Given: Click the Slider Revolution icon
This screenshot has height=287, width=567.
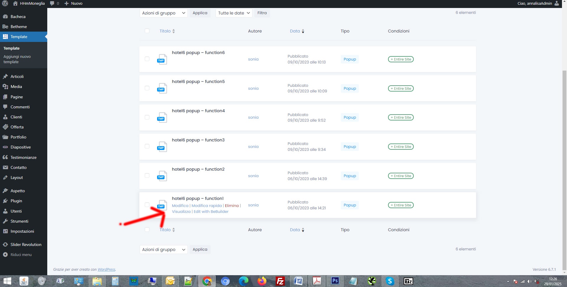Looking at the screenshot, I should click(x=5, y=244).
